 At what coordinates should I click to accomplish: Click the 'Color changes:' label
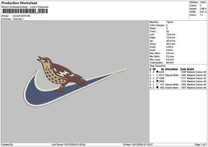pyautogui.click(x=157, y=25)
